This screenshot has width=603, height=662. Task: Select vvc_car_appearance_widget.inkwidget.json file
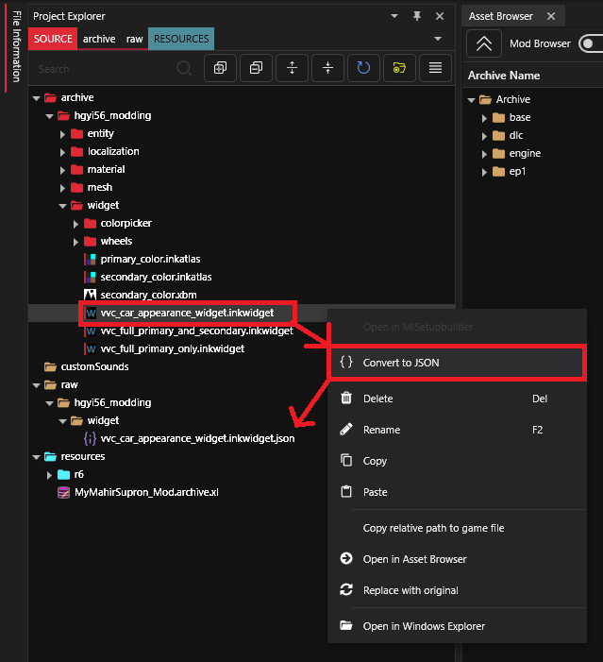pyautogui.click(x=197, y=438)
